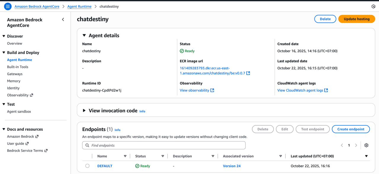Collapse the Build and Deploy sidebar group
This screenshot has height=174, width=379.
(4, 52)
